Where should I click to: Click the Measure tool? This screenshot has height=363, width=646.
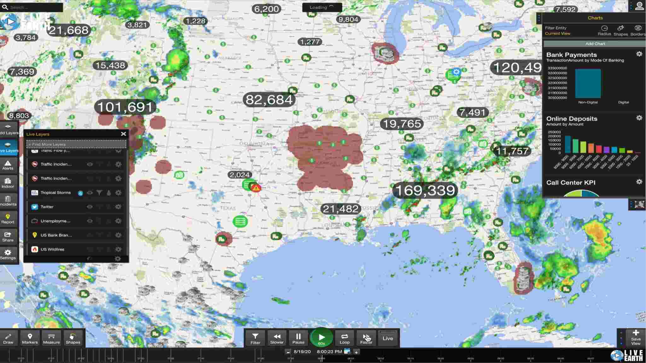tap(51, 338)
